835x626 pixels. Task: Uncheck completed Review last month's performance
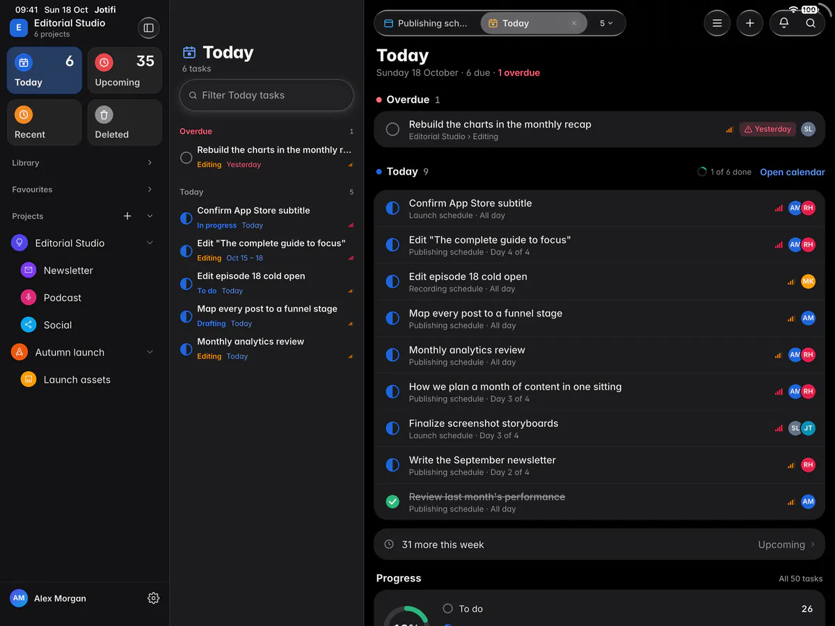coord(392,501)
